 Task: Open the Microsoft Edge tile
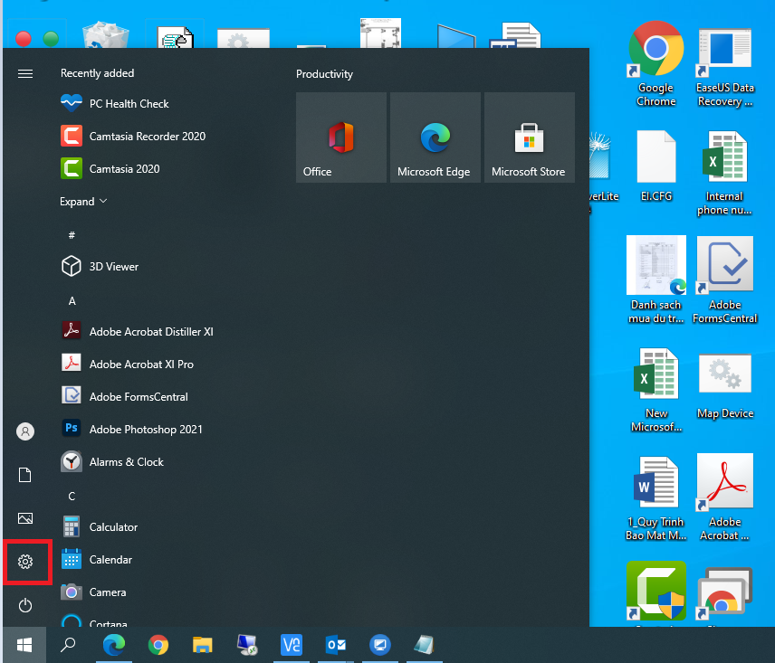tap(435, 137)
